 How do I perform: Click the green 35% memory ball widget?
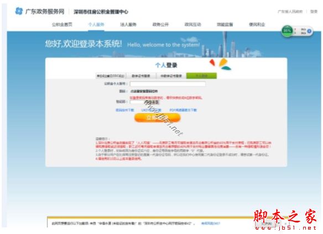[287, 31]
